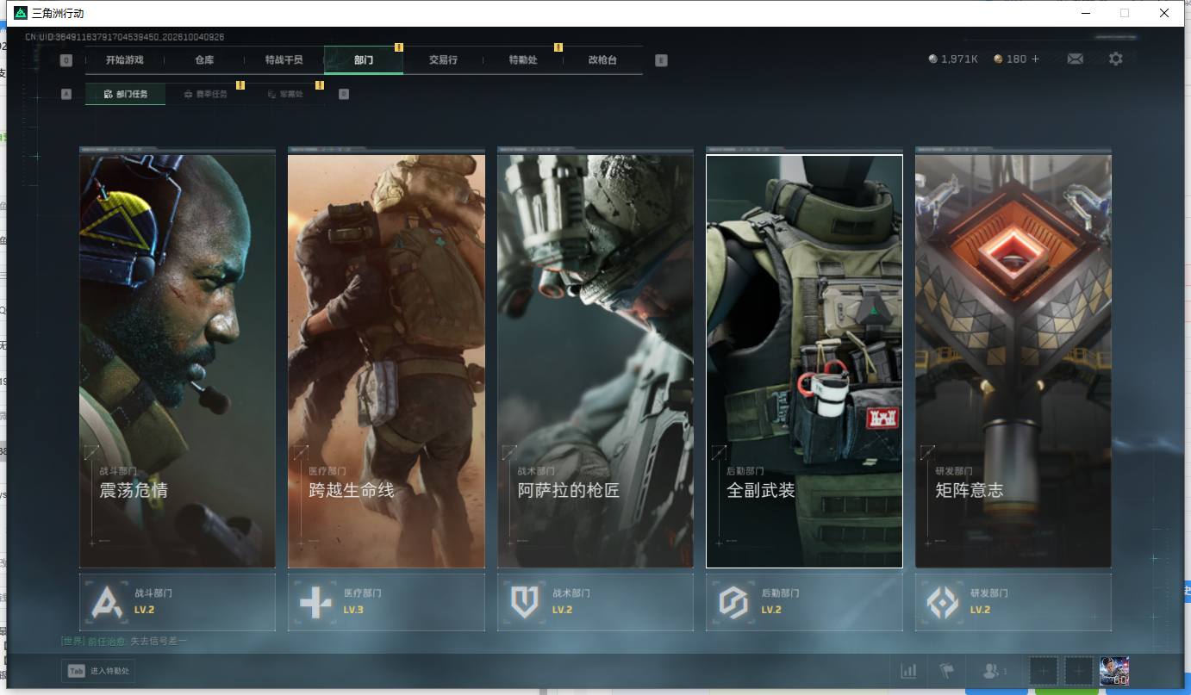Click the flags icon in bottom bar
Screen dimensions: 1191x695
947,671
